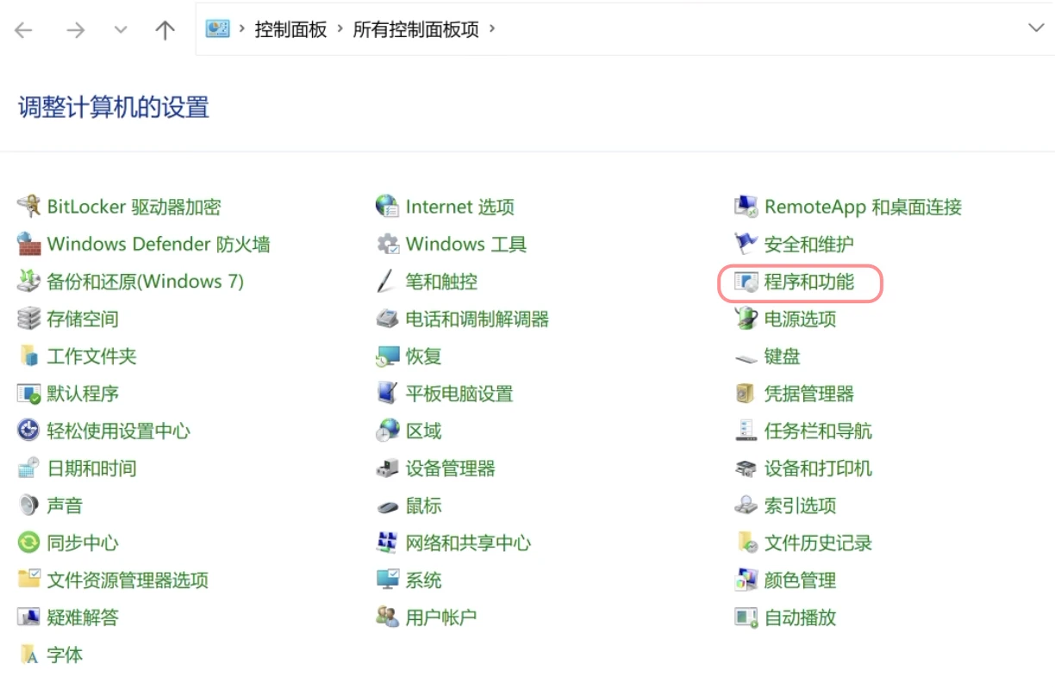
Task: Click the 安全和维护 flag icon
Action: tap(746, 244)
